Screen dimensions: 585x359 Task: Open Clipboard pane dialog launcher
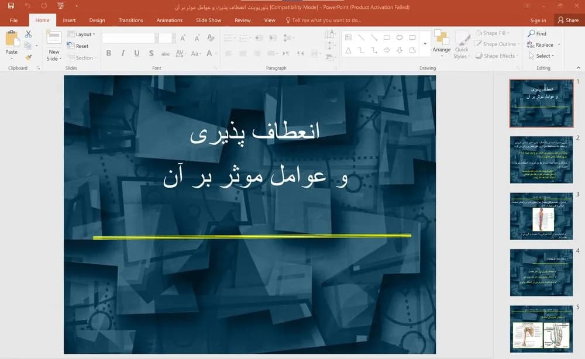pyautogui.click(x=38, y=68)
